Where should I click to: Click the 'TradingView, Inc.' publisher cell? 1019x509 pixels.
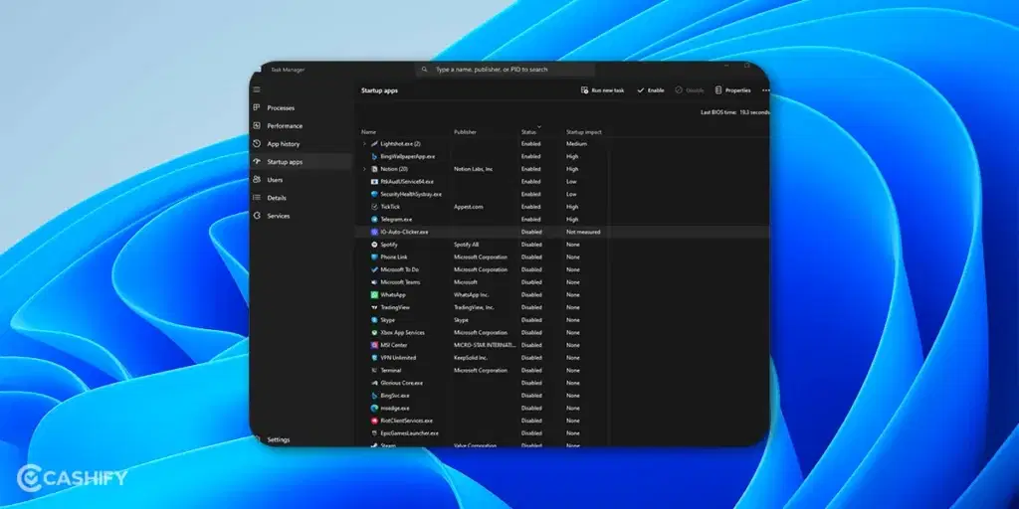tap(474, 308)
